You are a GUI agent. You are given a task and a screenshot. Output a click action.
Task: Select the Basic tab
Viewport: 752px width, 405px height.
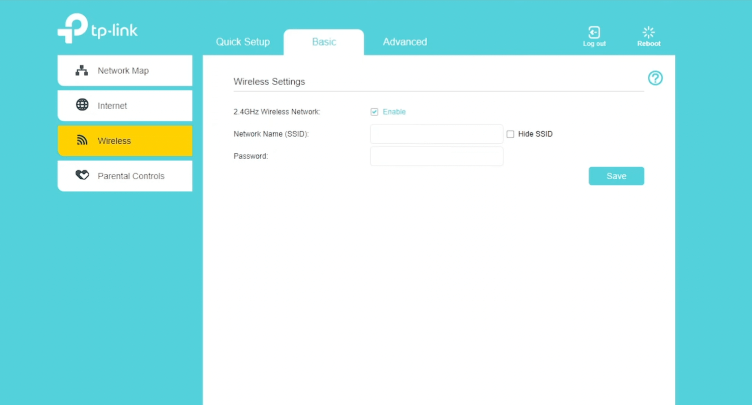click(x=324, y=42)
